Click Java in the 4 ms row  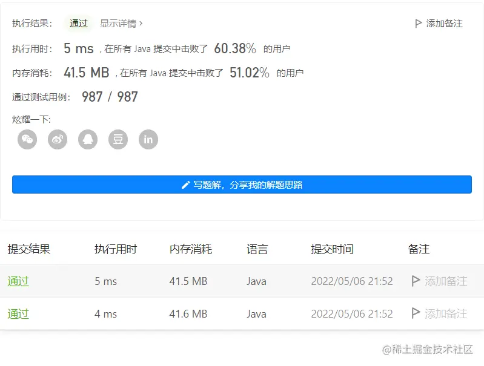click(x=256, y=314)
